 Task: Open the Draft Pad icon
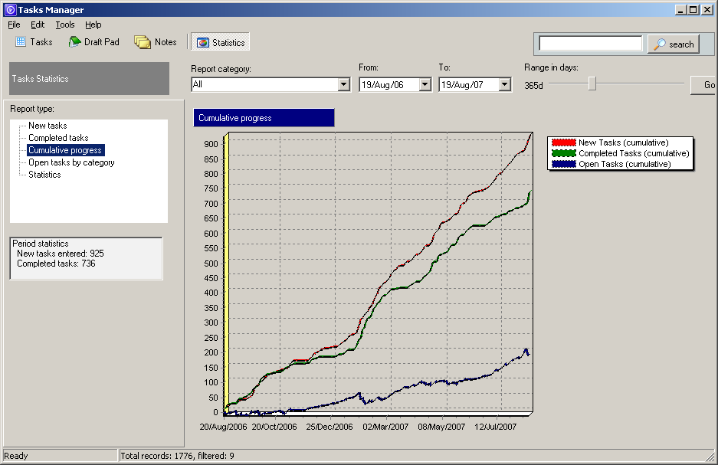74,42
